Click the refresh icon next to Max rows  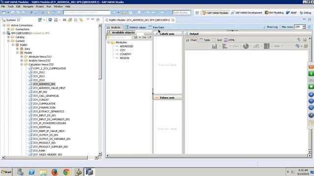(309, 27)
